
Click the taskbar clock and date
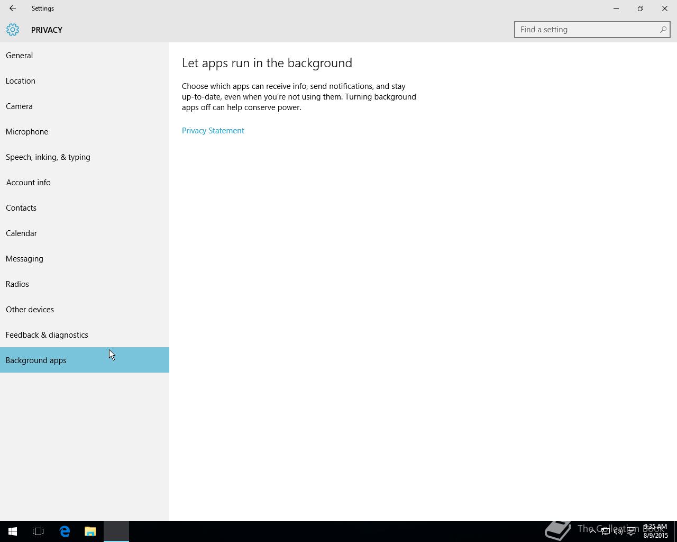tap(656, 531)
